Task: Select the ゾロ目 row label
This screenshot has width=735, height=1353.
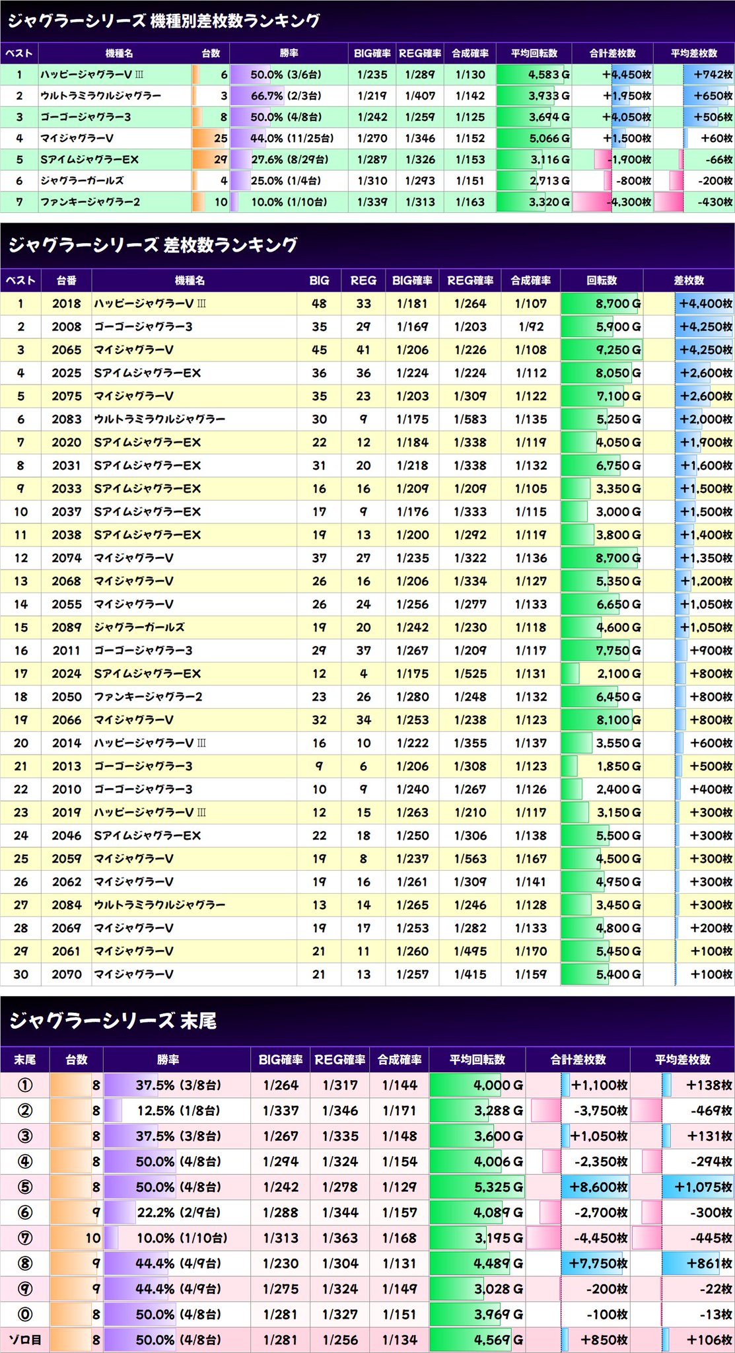Action: (x=24, y=1340)
